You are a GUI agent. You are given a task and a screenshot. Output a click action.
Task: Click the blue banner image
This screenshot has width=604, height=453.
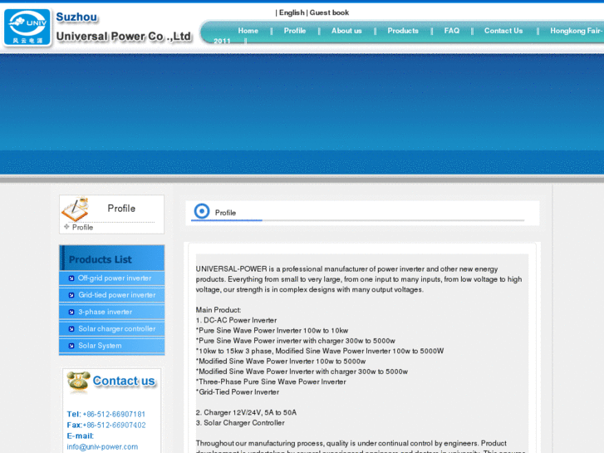[302, 114]
